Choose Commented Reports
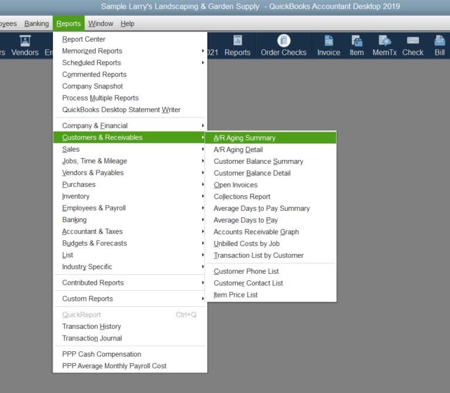The height and width of the screenshot is (393, 450). click(130, 75)
